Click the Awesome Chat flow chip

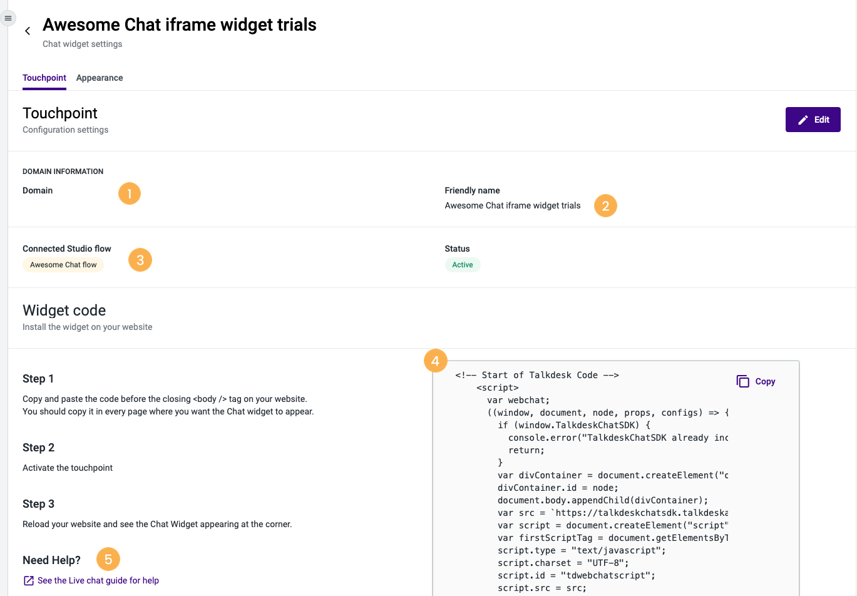63,264
